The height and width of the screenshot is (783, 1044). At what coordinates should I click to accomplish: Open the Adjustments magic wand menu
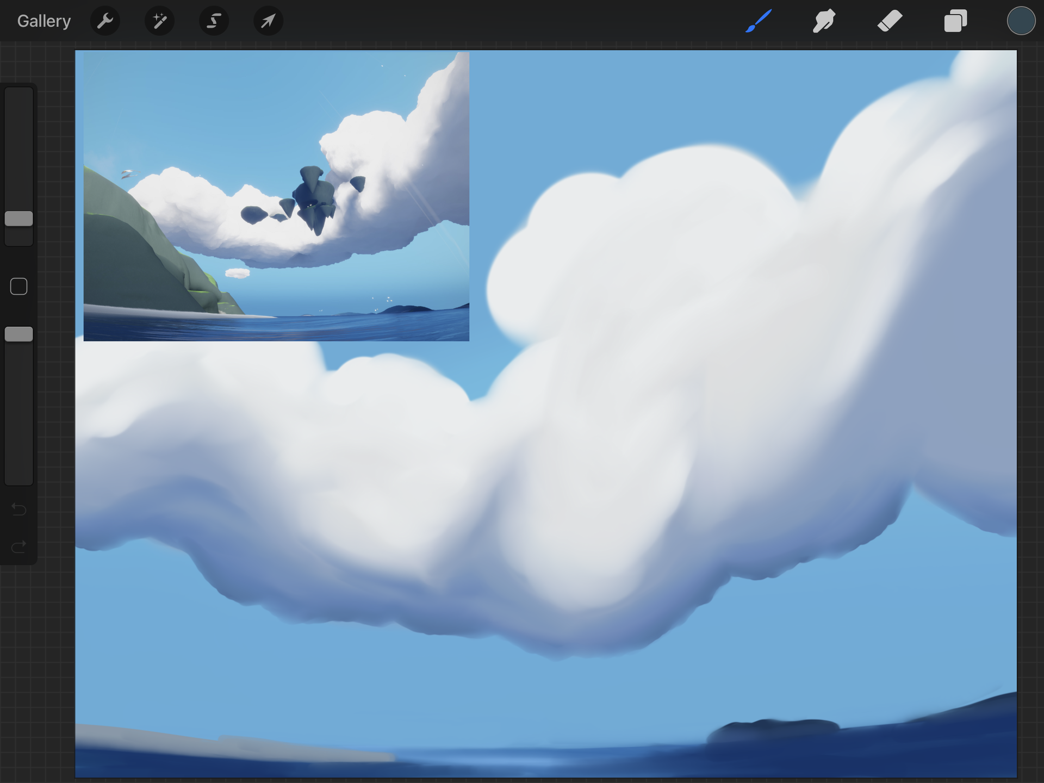point(159,21)
